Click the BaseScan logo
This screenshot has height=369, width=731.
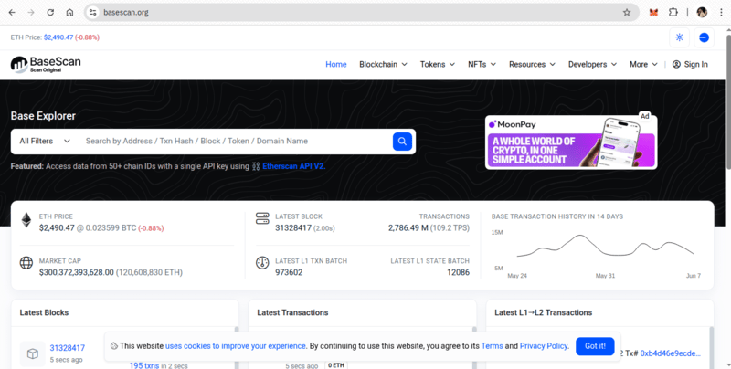point(46,64)
